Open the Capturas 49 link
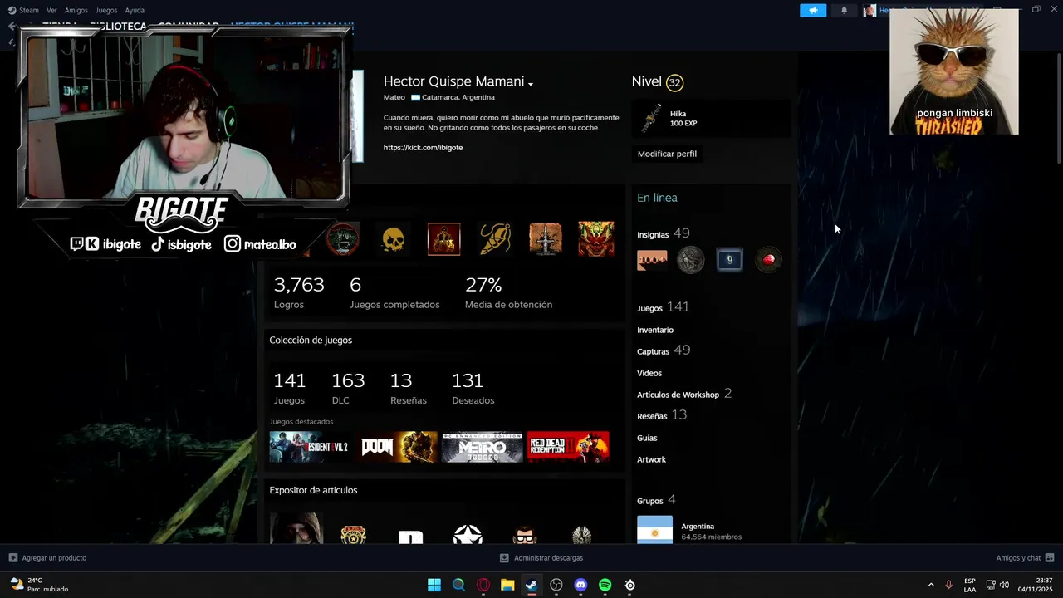Image resolution: width=1063 pixels, height=598 pixels. coord(664,350)
